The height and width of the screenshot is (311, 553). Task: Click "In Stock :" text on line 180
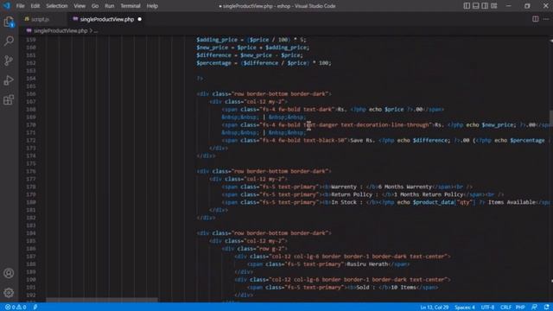(x=347, y=202)
